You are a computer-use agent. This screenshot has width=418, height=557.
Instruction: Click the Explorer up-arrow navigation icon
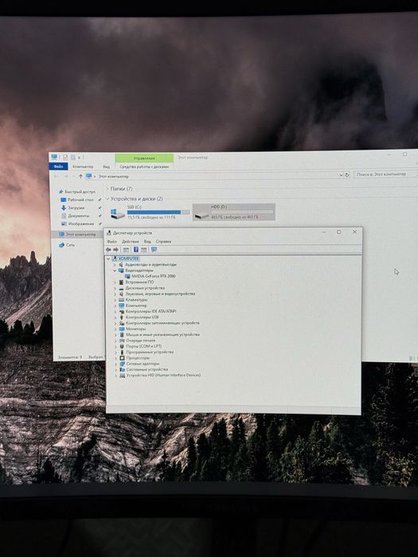pyautogui.click(x=80, y=176)
